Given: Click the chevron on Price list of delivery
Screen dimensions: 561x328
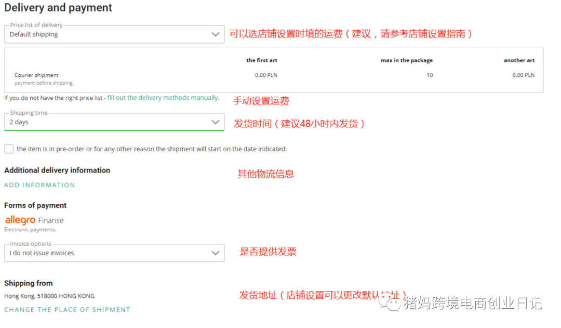Looking at the screenshot, I should point(216,34).
